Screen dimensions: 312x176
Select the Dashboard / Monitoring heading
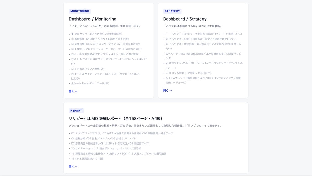[x=93, y=19]
